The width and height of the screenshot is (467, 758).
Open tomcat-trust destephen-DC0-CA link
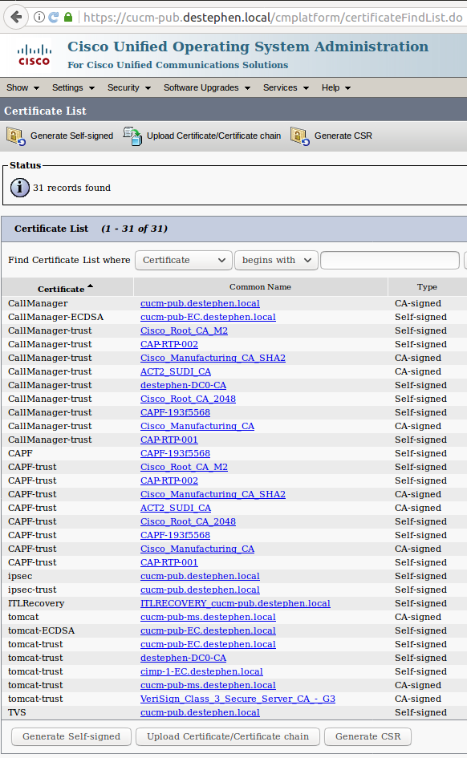click(x=183, y=658)
